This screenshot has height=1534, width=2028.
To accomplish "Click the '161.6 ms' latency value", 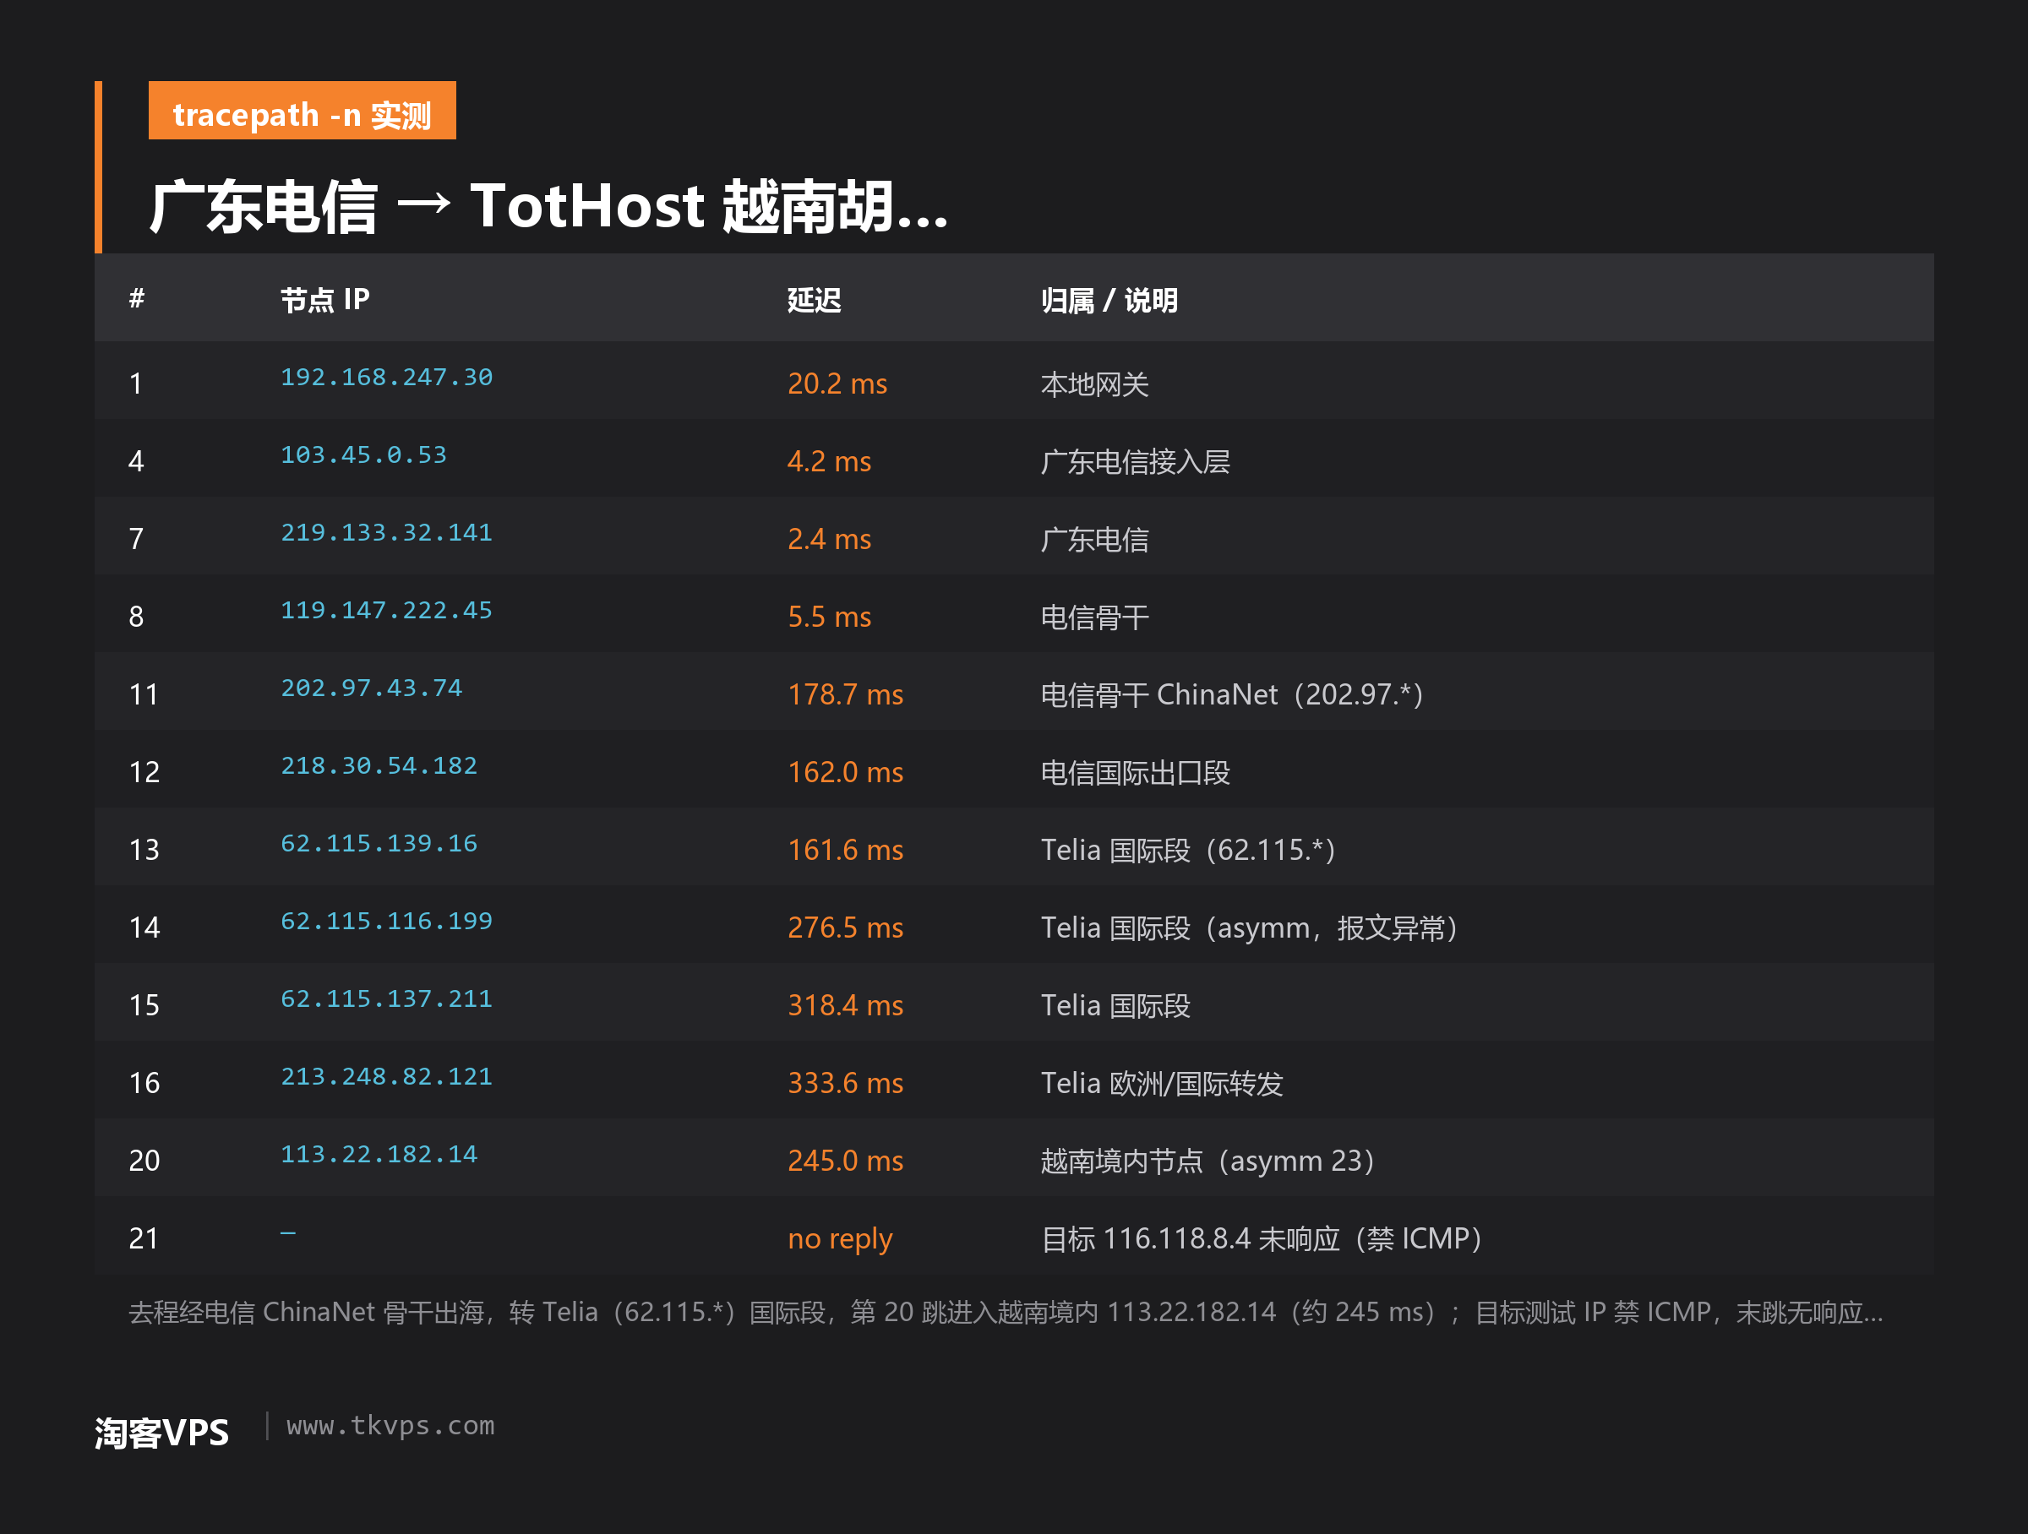I will pyautogui.click(x=845, y=851).
